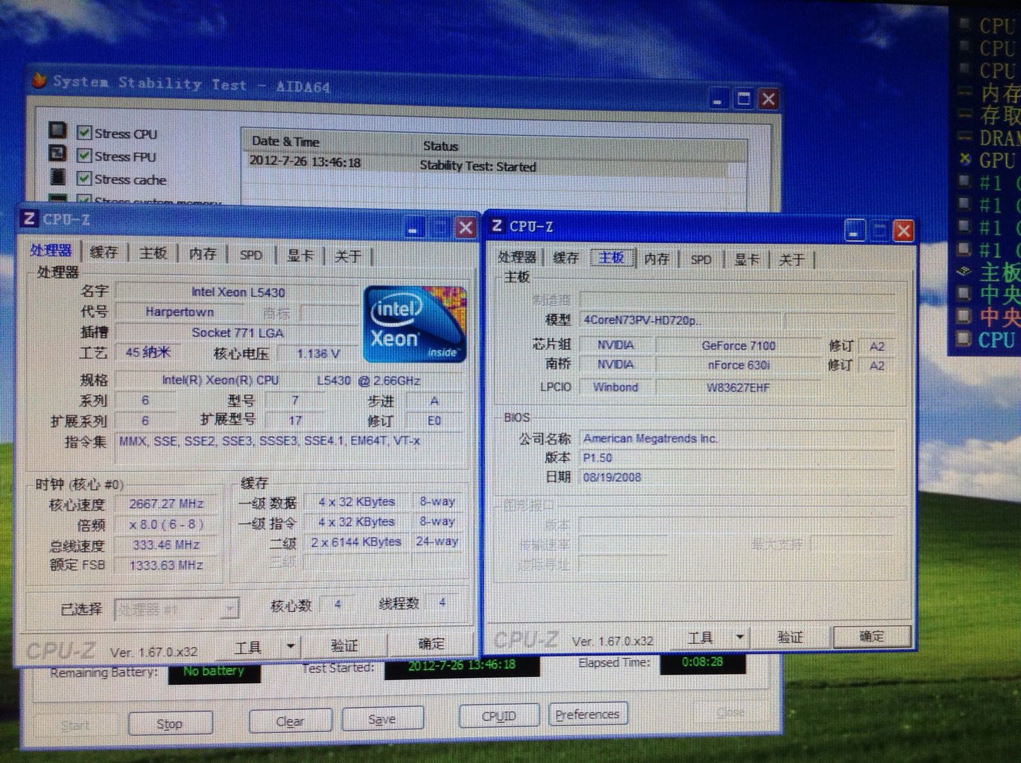Click the AIDA64 flame icon in title bar
This screenshot has width=1021, height=763.
point(40,80)
